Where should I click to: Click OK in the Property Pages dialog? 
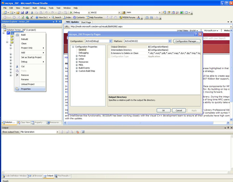164,111
